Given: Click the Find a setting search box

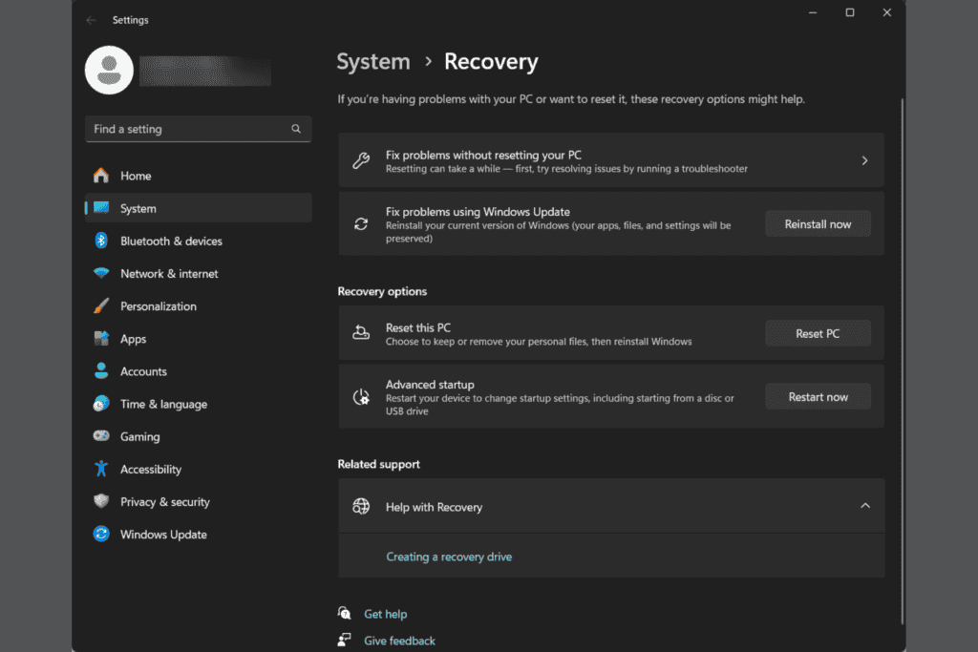Looking at the screenshot, I should pos(199,129).
